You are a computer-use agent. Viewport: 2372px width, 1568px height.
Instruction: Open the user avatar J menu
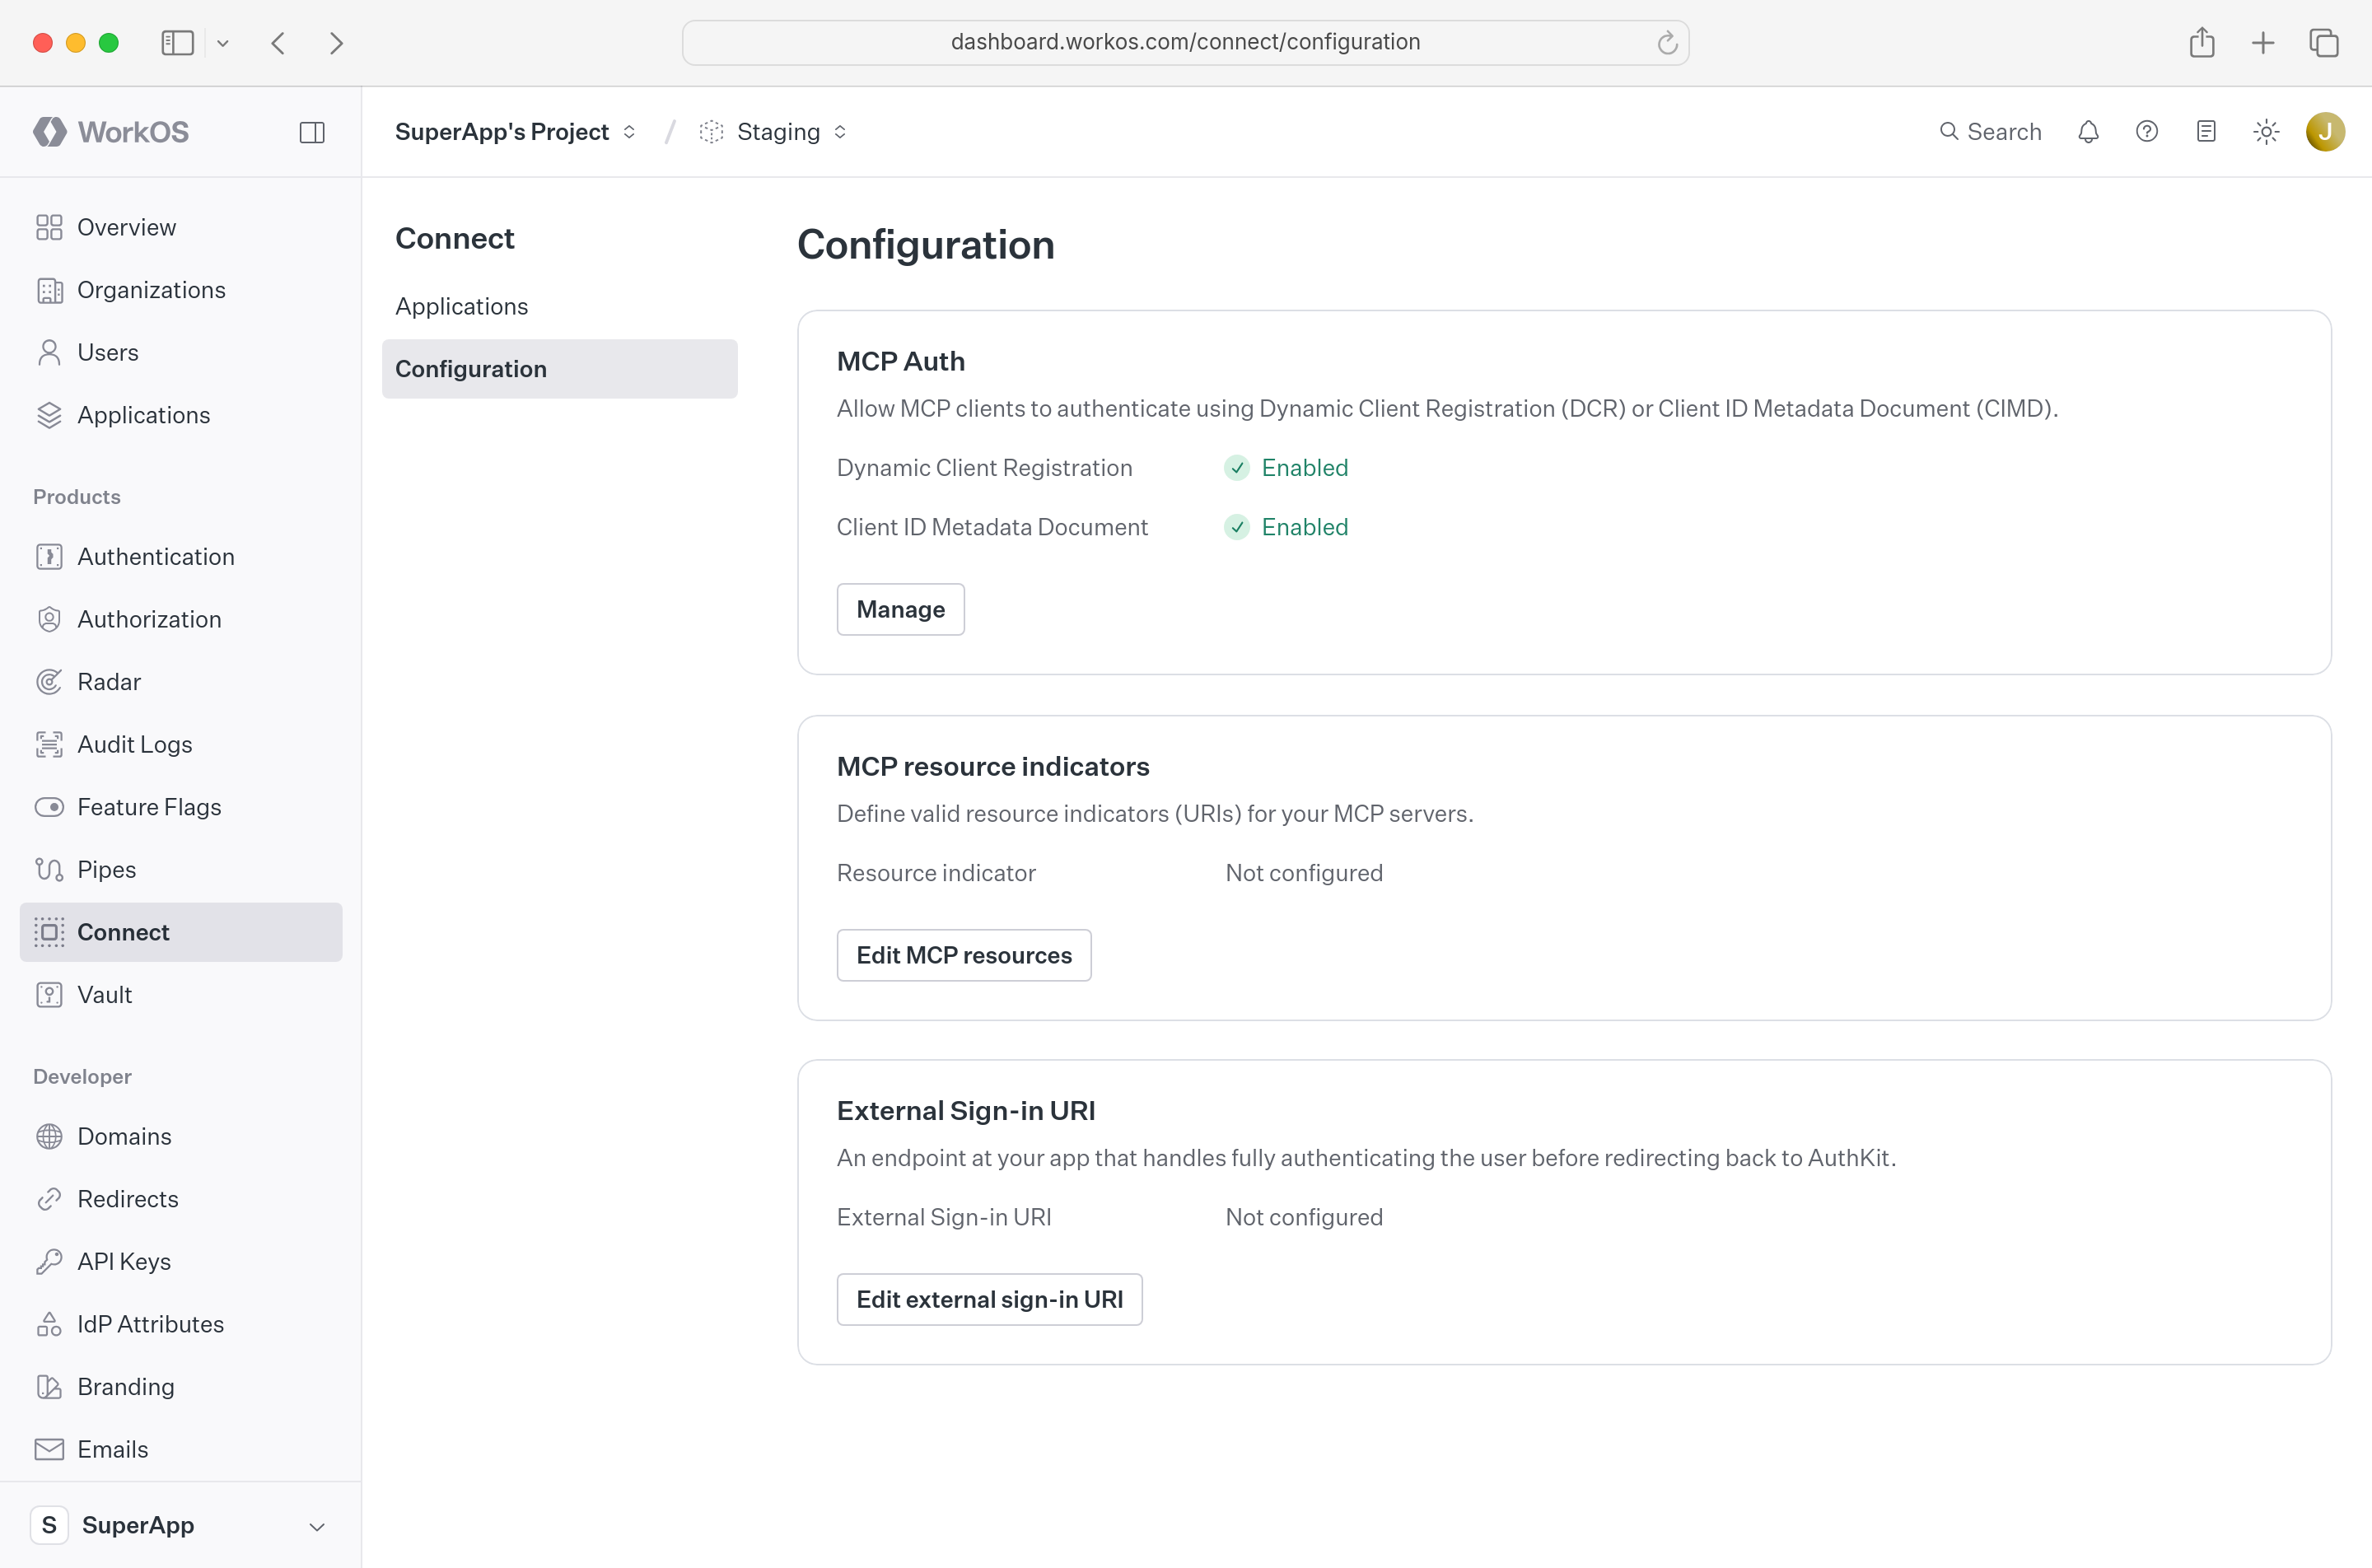click(2325, 132)
